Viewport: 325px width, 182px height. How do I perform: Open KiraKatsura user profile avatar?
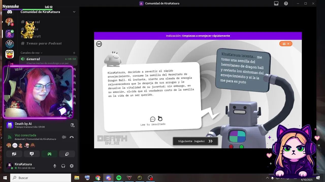pyautogui.click(x=10, y=166)
